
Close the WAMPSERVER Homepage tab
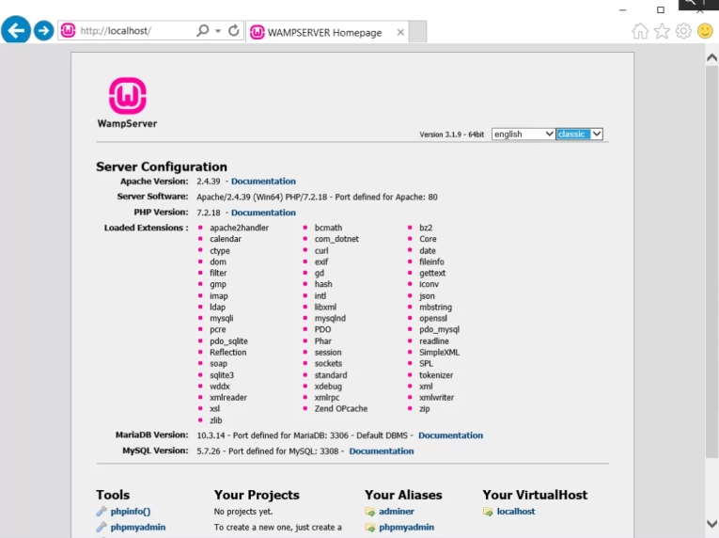click(400, 32)
